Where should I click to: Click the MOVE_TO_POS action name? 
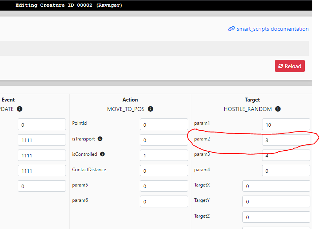[x=126, y=109]
